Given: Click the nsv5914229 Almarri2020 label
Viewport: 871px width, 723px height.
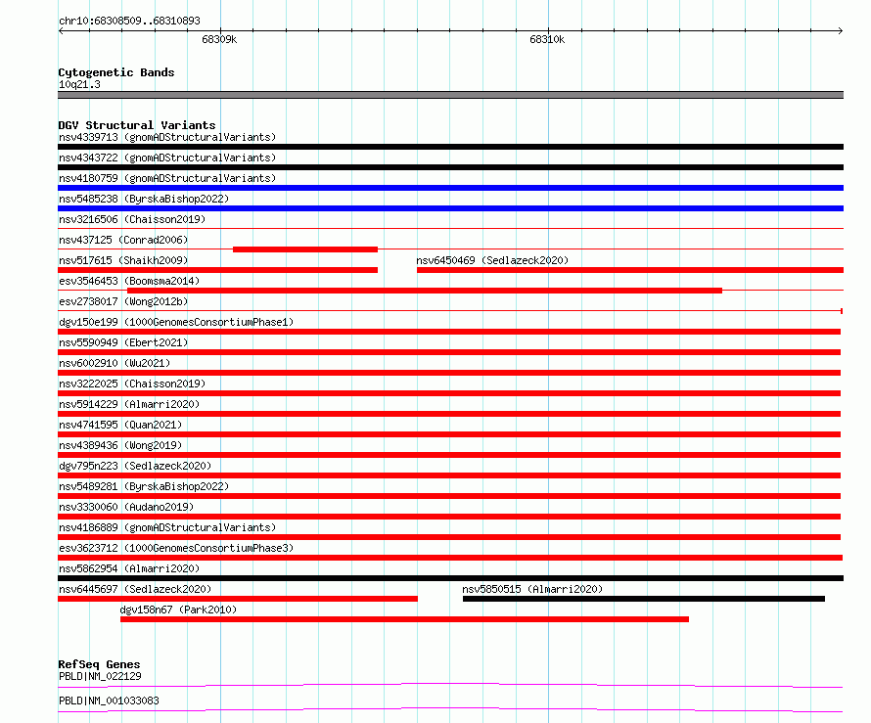Looking at the screenshot, I should (x=129, y=404).
